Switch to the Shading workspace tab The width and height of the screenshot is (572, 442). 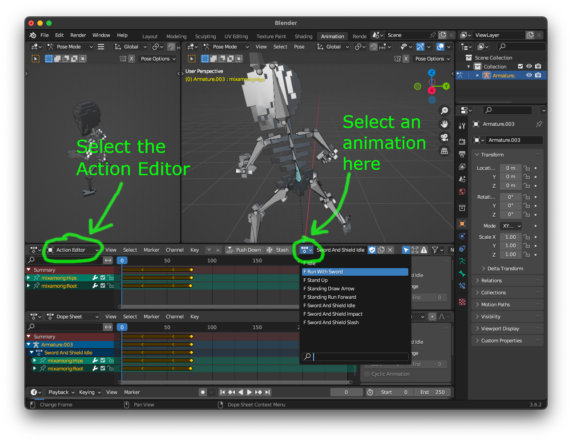[303, 36]
